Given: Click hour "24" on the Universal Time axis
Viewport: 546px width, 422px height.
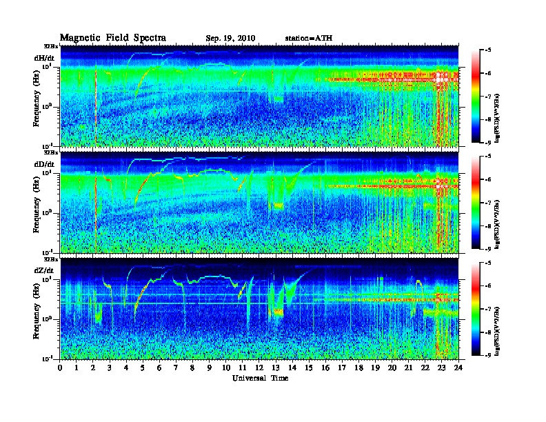Looking at the screenshot, I should pos(458,368).
